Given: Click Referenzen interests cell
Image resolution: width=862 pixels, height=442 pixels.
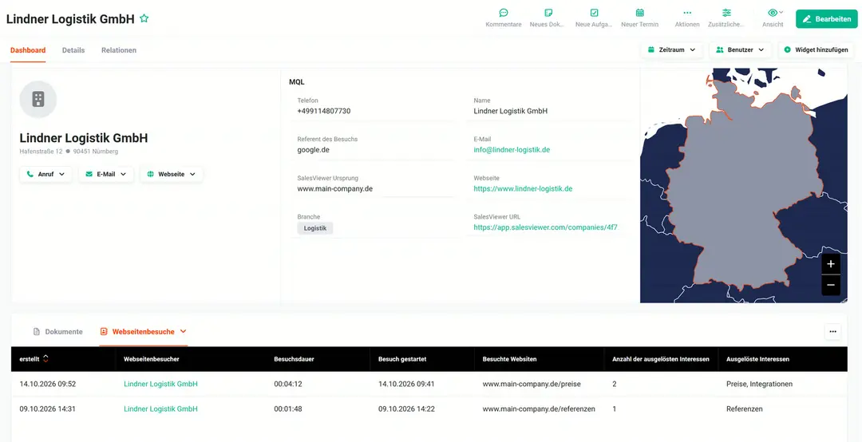Looking at the screenshot, I should tap(745, 409).
